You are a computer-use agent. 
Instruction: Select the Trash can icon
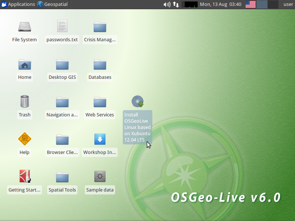click(25, 101)
